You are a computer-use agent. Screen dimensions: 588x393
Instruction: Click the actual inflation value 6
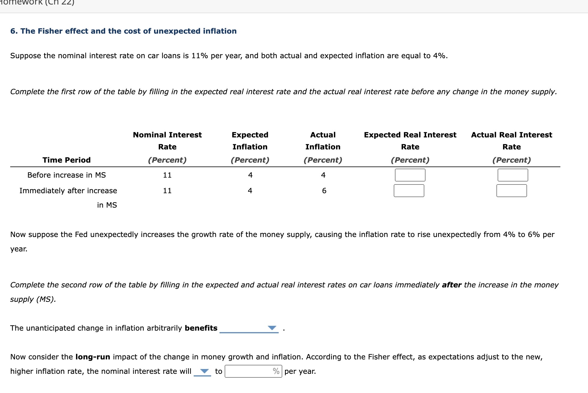[x=324, y=190]
